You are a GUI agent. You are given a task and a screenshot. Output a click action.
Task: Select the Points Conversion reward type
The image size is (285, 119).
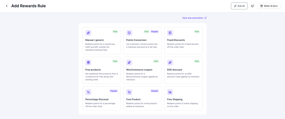[x=142, y=41]
